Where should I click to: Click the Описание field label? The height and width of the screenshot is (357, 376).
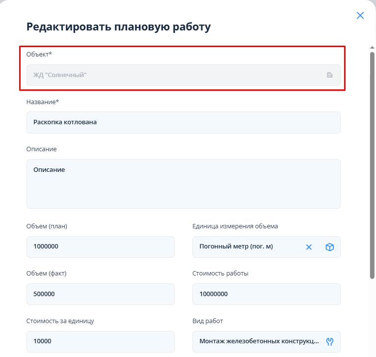[x=41, y=149]
